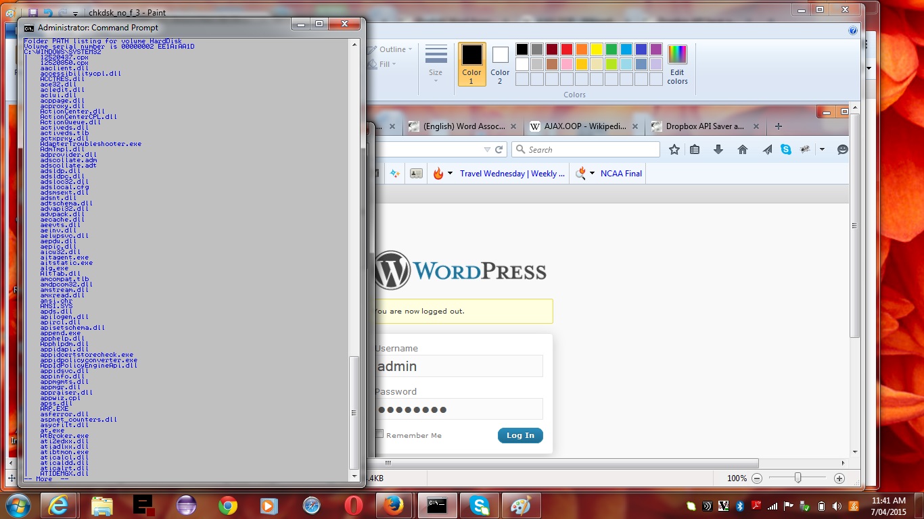Open the bookmarks list icon
The width and height of the screenshot is (924, 519).
click(x=695, y=149)
